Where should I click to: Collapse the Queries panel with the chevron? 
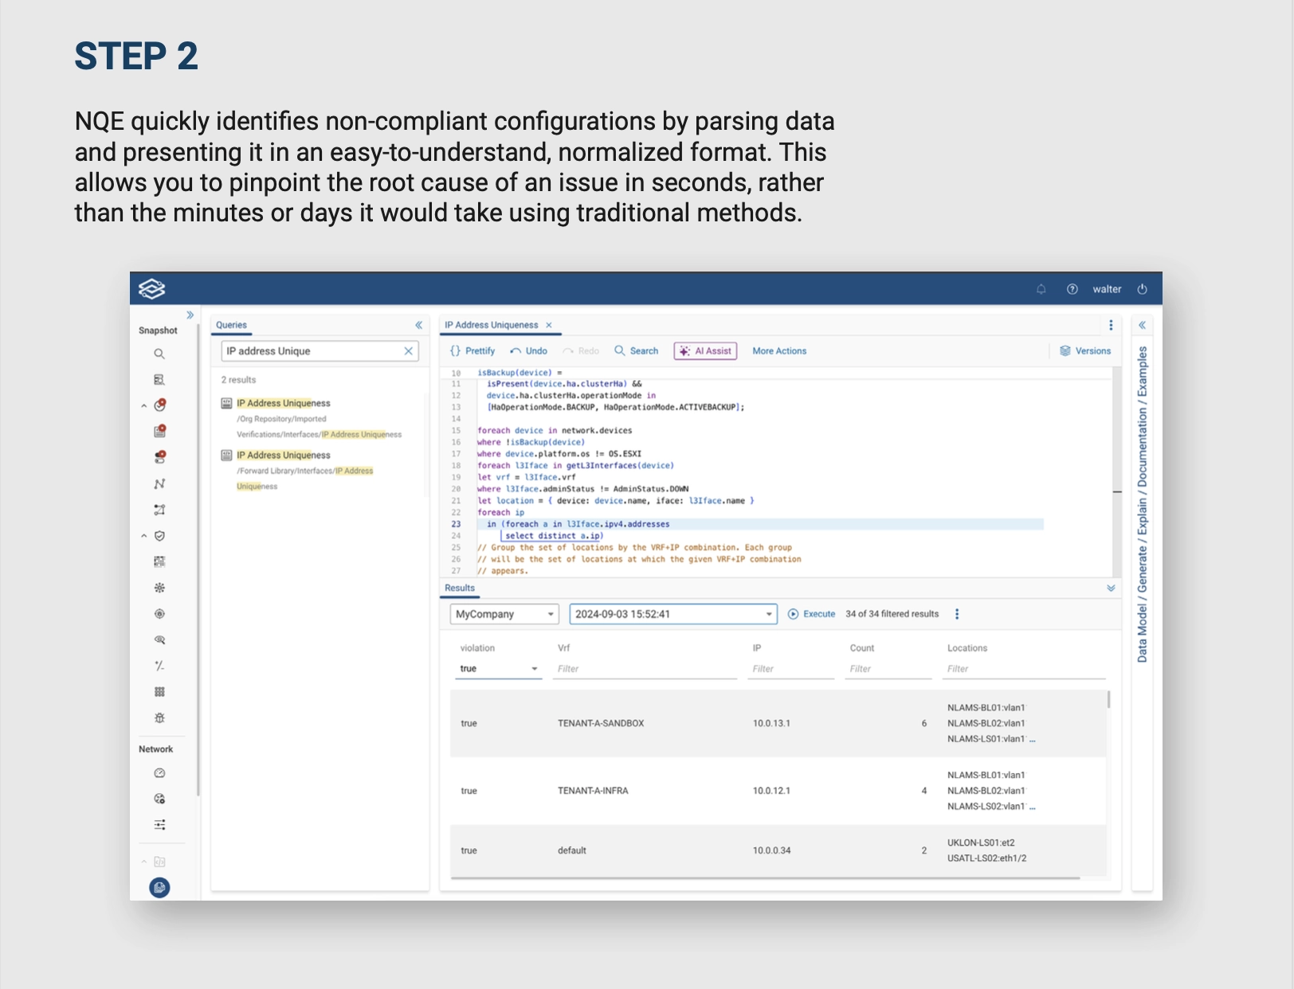pos(420,324)
